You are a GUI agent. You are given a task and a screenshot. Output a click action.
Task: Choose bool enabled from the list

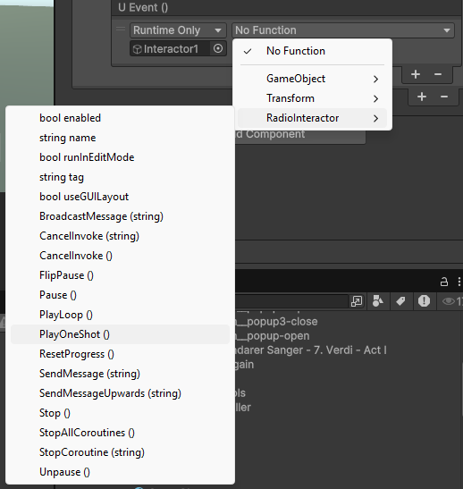pos(120,118)
